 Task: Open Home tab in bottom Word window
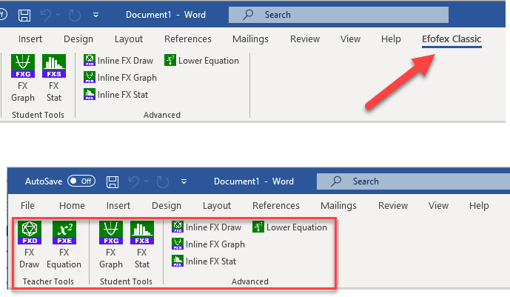point(72,206)
